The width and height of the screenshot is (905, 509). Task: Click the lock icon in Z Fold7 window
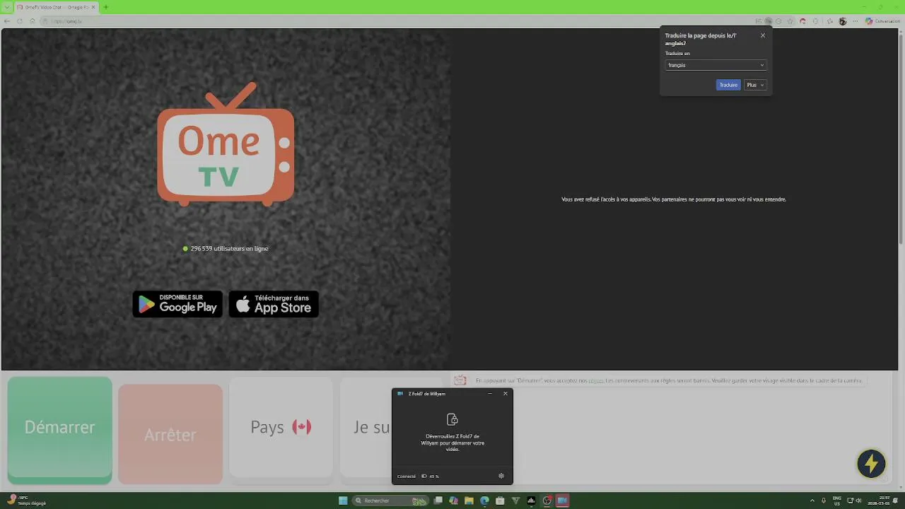[452, 419]
